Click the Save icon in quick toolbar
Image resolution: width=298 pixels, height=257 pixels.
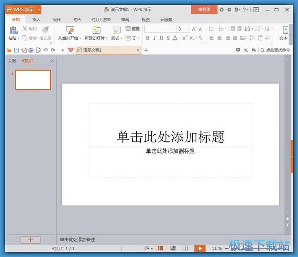coord(16,50)
